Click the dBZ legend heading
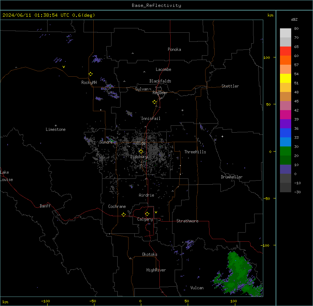The width and height of the screenshot is (313, 306). (x=294, y=19)
